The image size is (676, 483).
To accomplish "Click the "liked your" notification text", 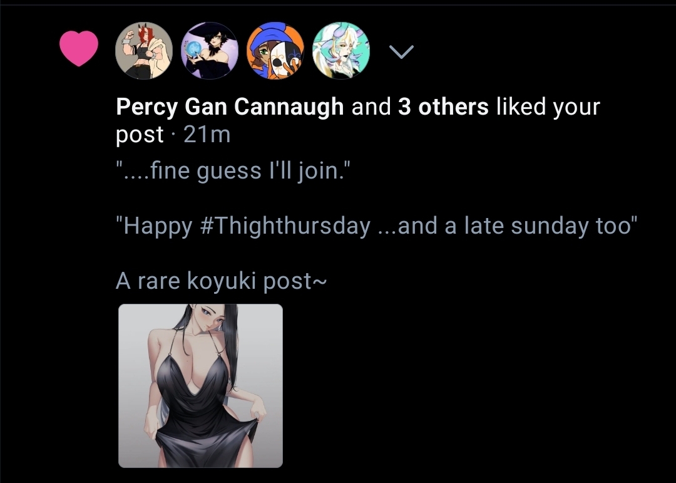I will 548,107.
